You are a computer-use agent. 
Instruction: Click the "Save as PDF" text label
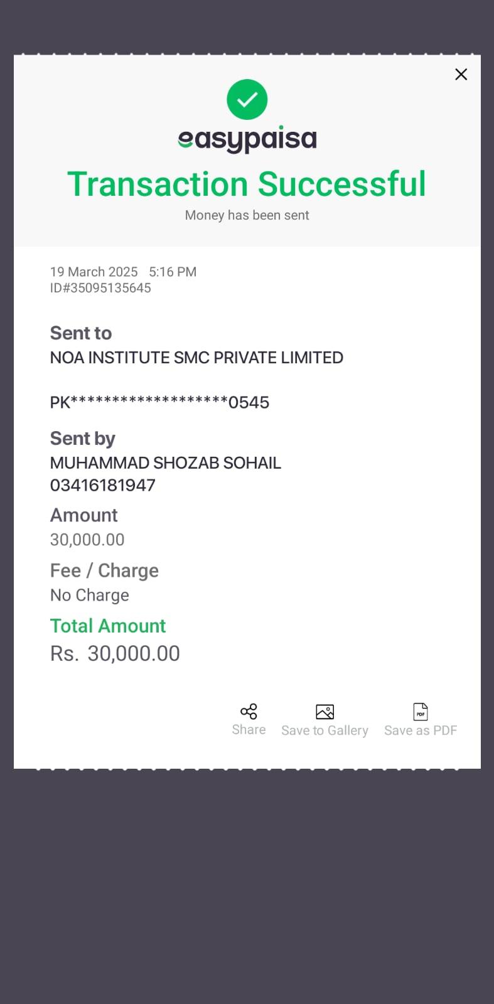point(421,730)
